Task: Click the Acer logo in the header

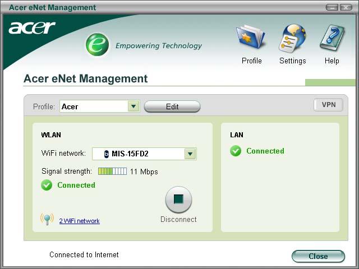Action: tap(32, 27)
